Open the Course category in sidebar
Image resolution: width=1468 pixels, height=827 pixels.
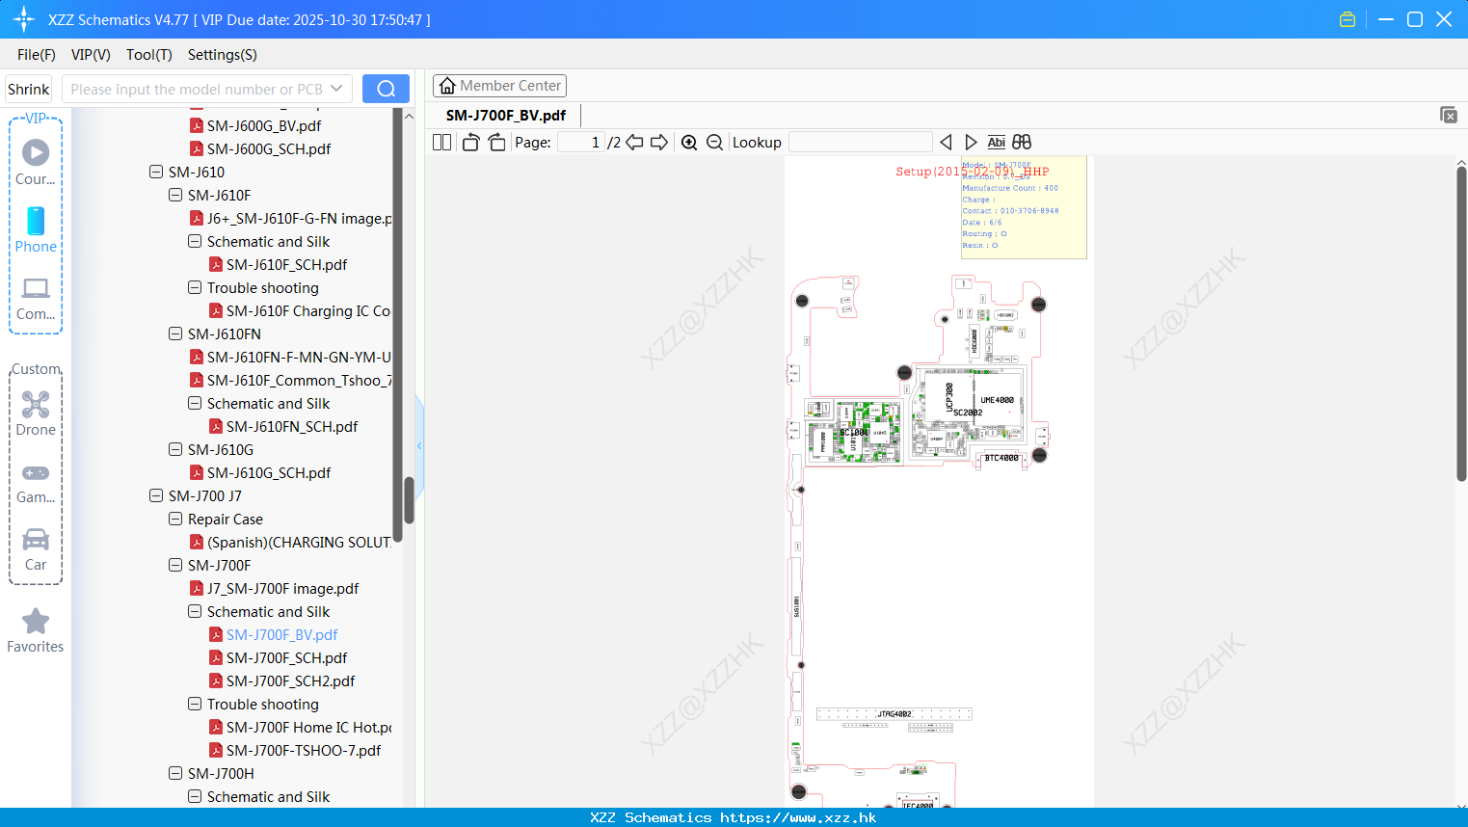[x=36, y=162]
